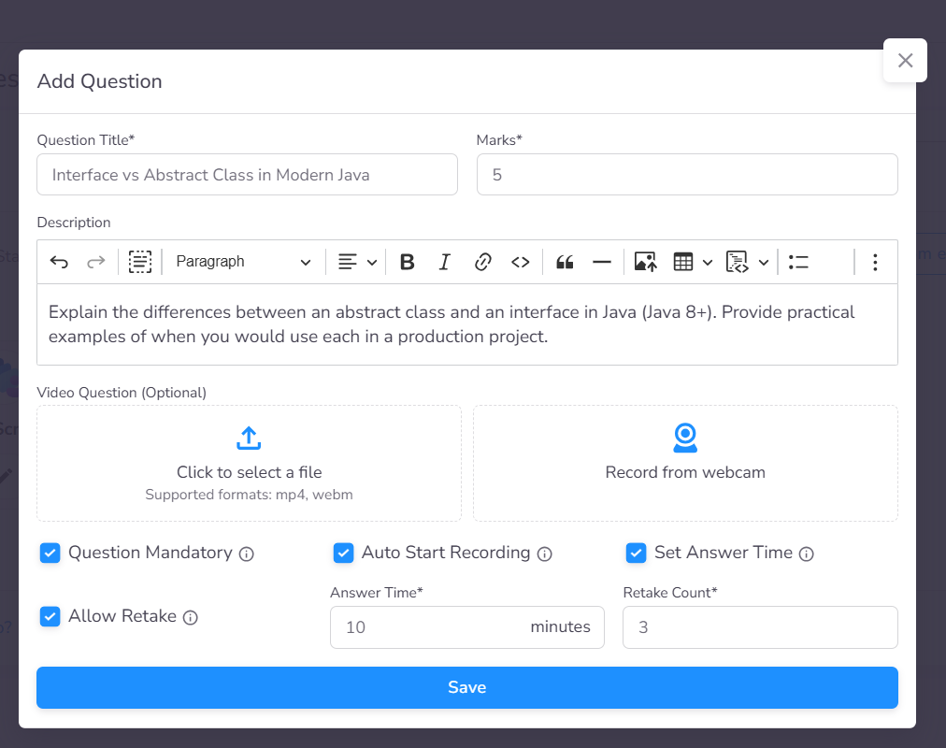The height and width of the screenshot is (748, 946).
Task: Click the Save button
Action: [x=466, y=687]
